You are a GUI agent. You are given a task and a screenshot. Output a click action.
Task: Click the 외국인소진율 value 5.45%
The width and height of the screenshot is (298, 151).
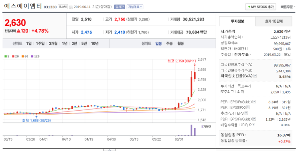[x=285, y=77]
